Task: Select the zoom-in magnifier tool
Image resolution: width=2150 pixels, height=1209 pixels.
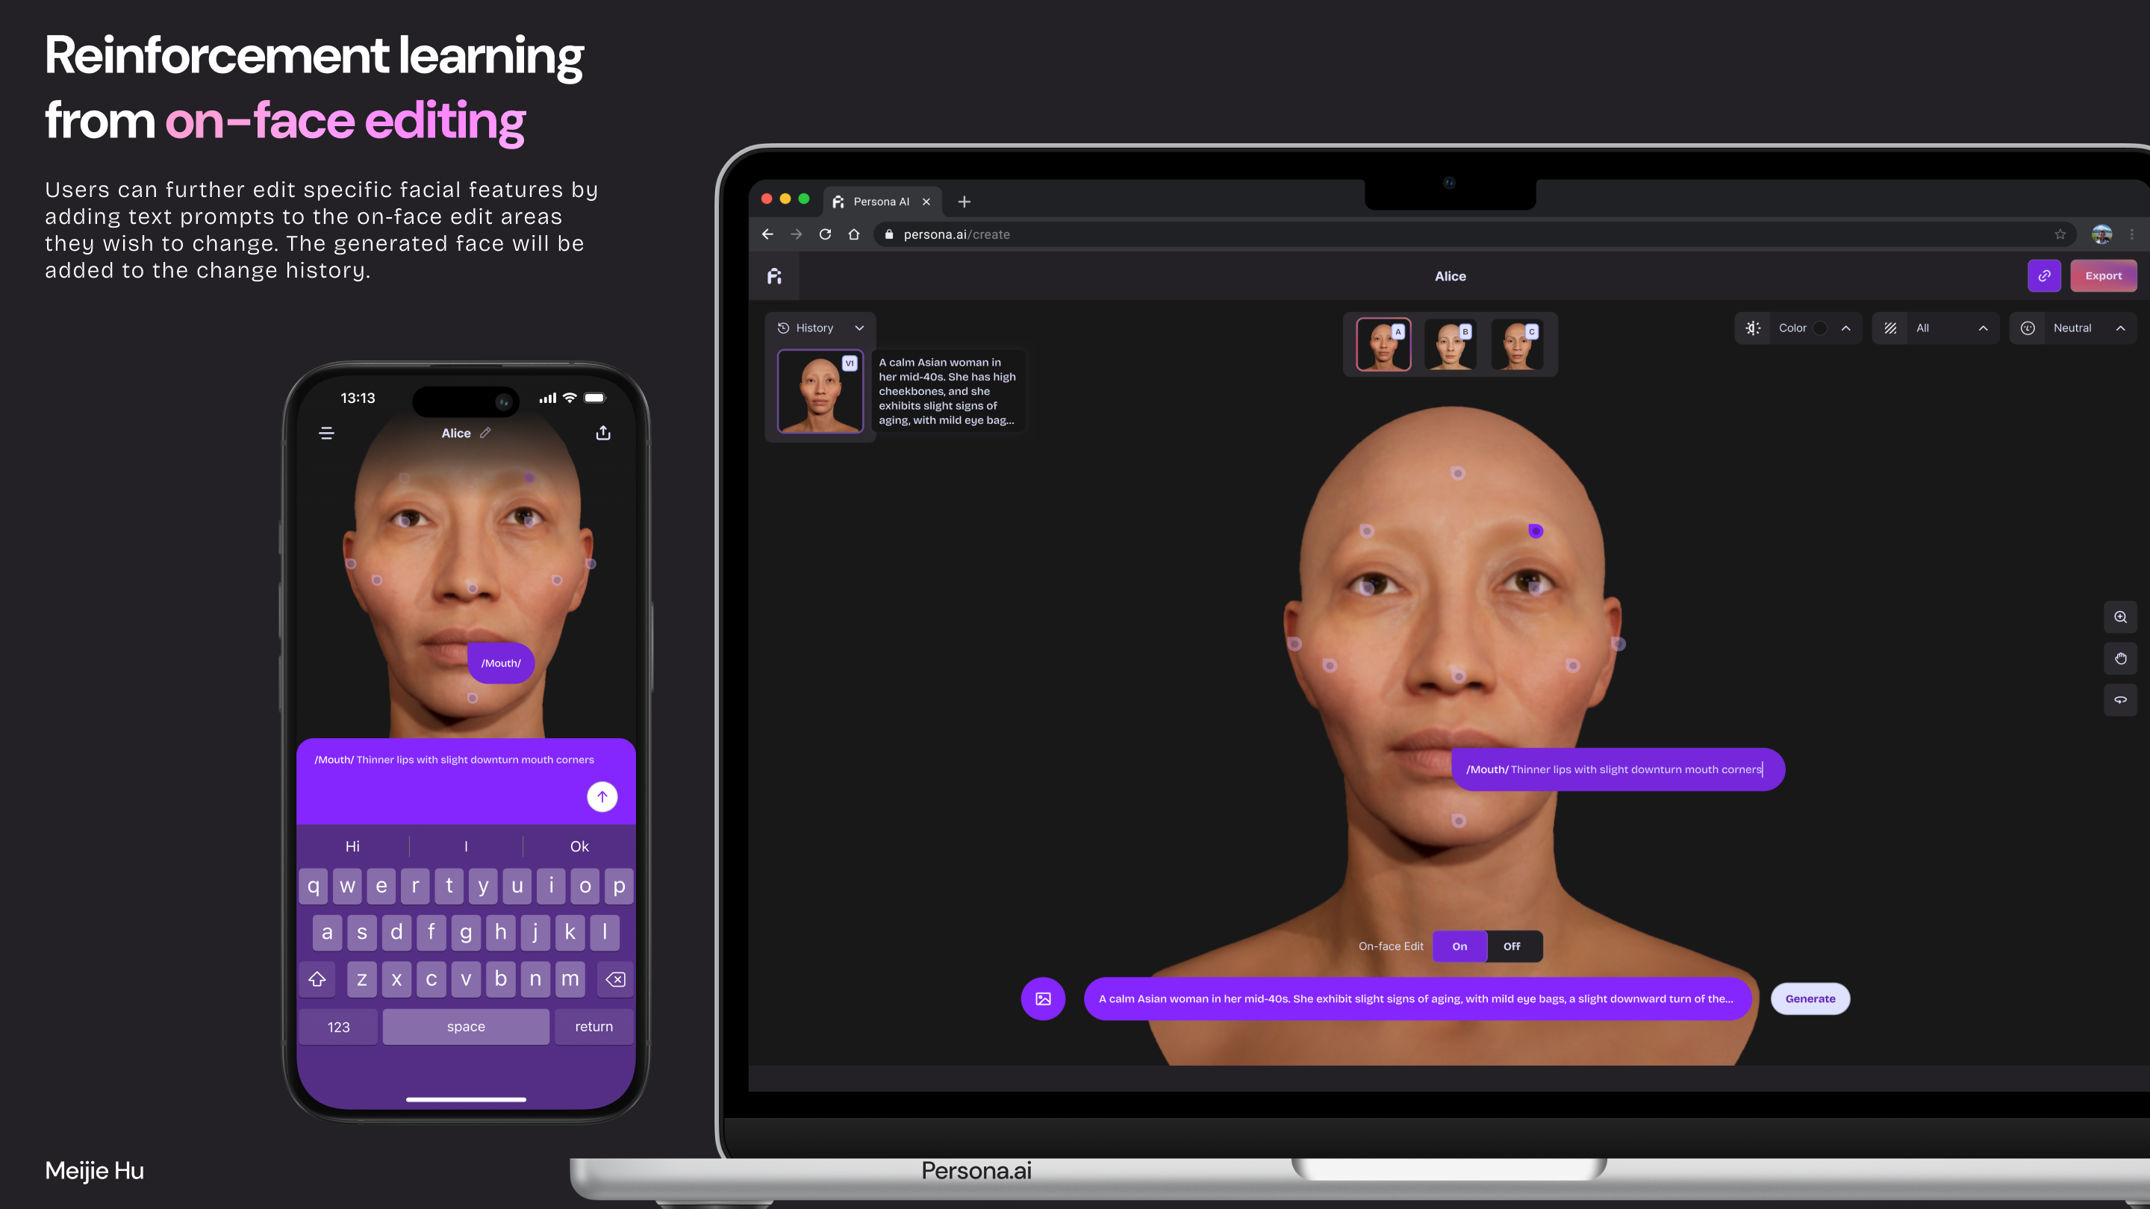Action: [2120, 617]
